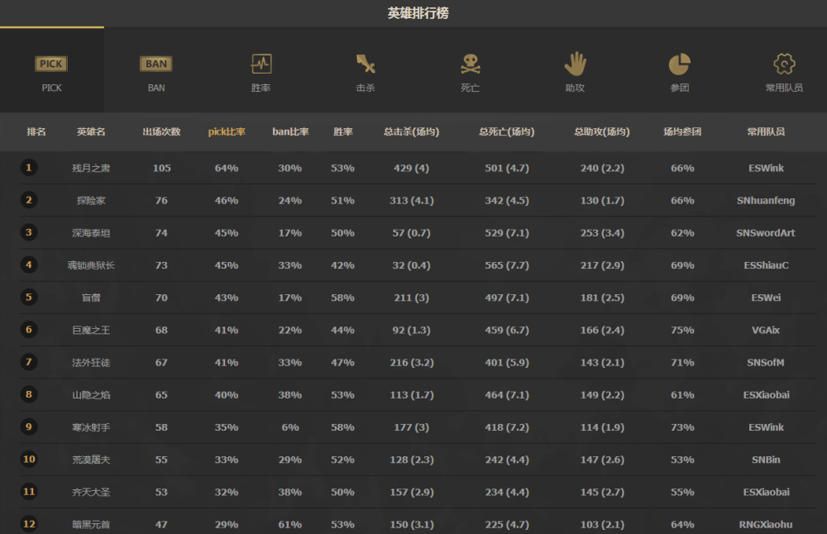Sort by the 出场次数 column header
Screen dimensions: 827x534
click(x=161, y=131)
